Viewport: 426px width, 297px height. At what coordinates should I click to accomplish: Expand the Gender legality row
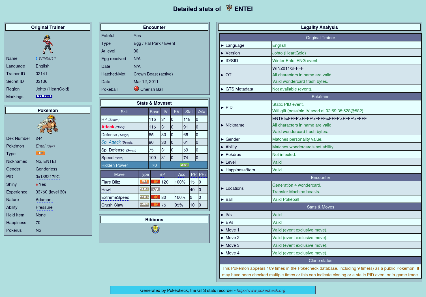click(222, 139)
